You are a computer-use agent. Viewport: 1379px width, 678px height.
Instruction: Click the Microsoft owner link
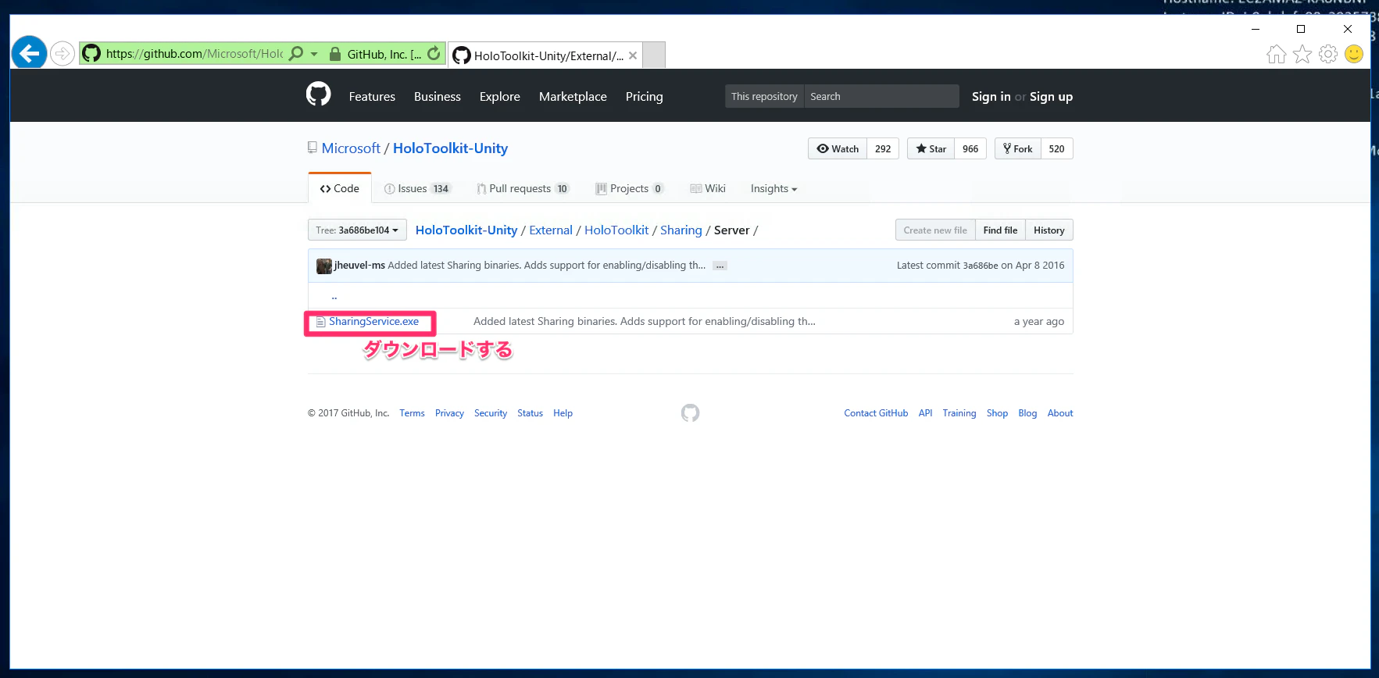click(351, 148)
